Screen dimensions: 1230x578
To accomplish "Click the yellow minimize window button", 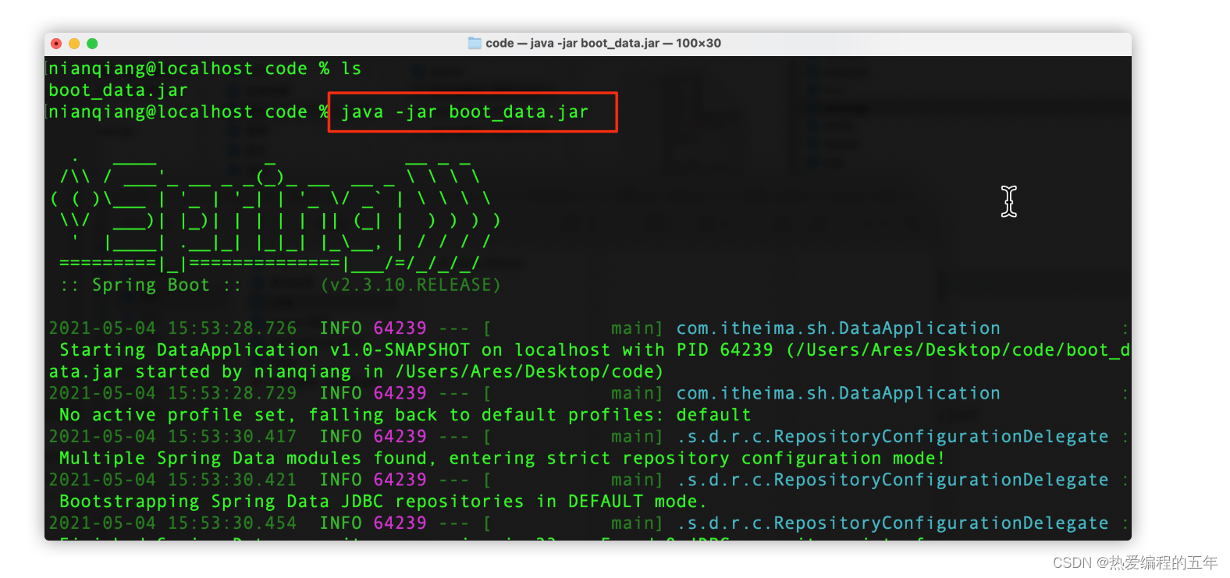I will coord(74,44).
